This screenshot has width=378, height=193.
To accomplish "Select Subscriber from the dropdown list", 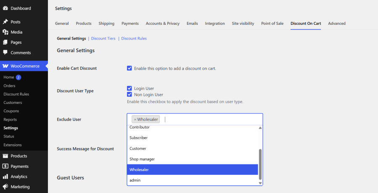I will (x=193, y=138).
